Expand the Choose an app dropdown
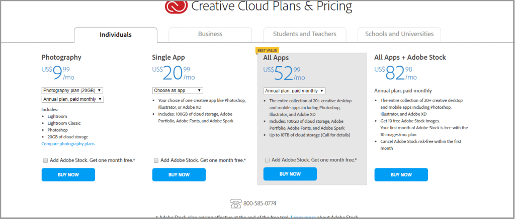Viewport: 515px width, 219px height. (178, 90)
